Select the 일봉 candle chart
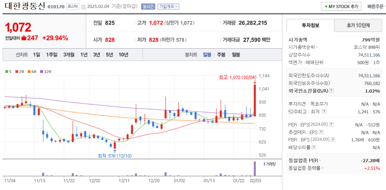This screenshot has width=386, height=190. click(x=207, y=55)
